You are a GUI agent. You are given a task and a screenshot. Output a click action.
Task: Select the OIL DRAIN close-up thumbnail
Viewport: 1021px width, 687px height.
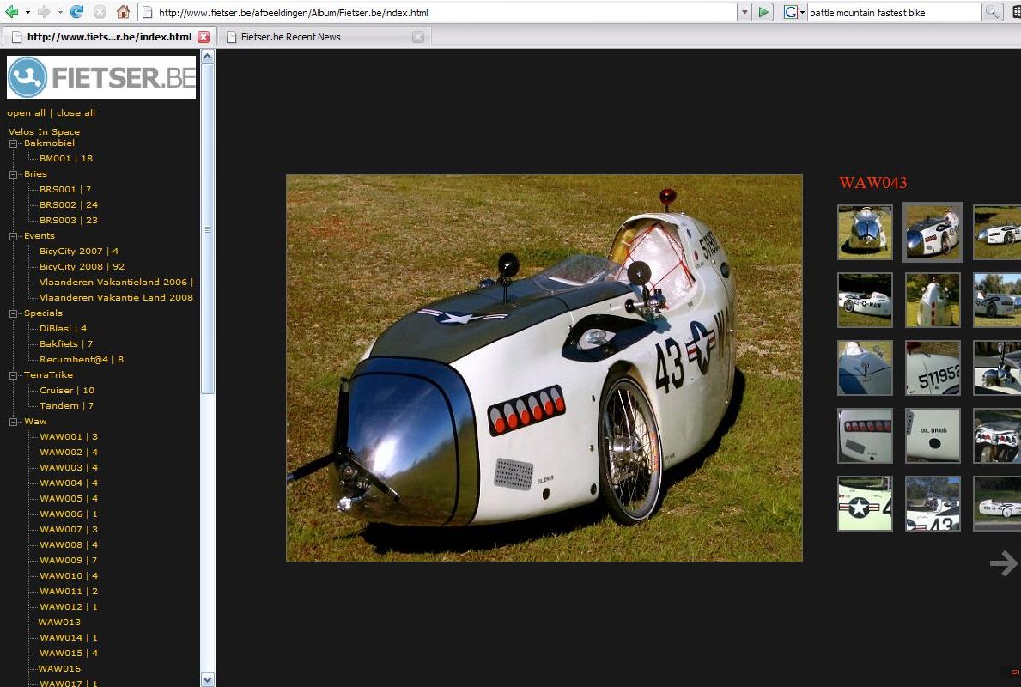pos(933,435)
